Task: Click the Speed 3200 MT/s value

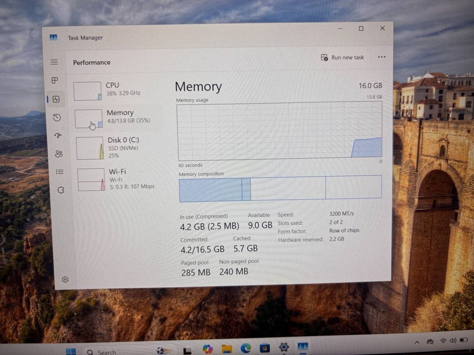Action: (341, 213)
